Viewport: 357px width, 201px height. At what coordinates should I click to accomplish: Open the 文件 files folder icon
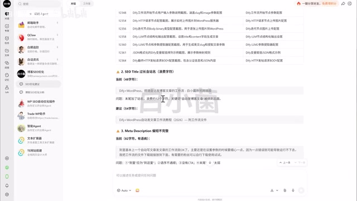tap(7, 52)
